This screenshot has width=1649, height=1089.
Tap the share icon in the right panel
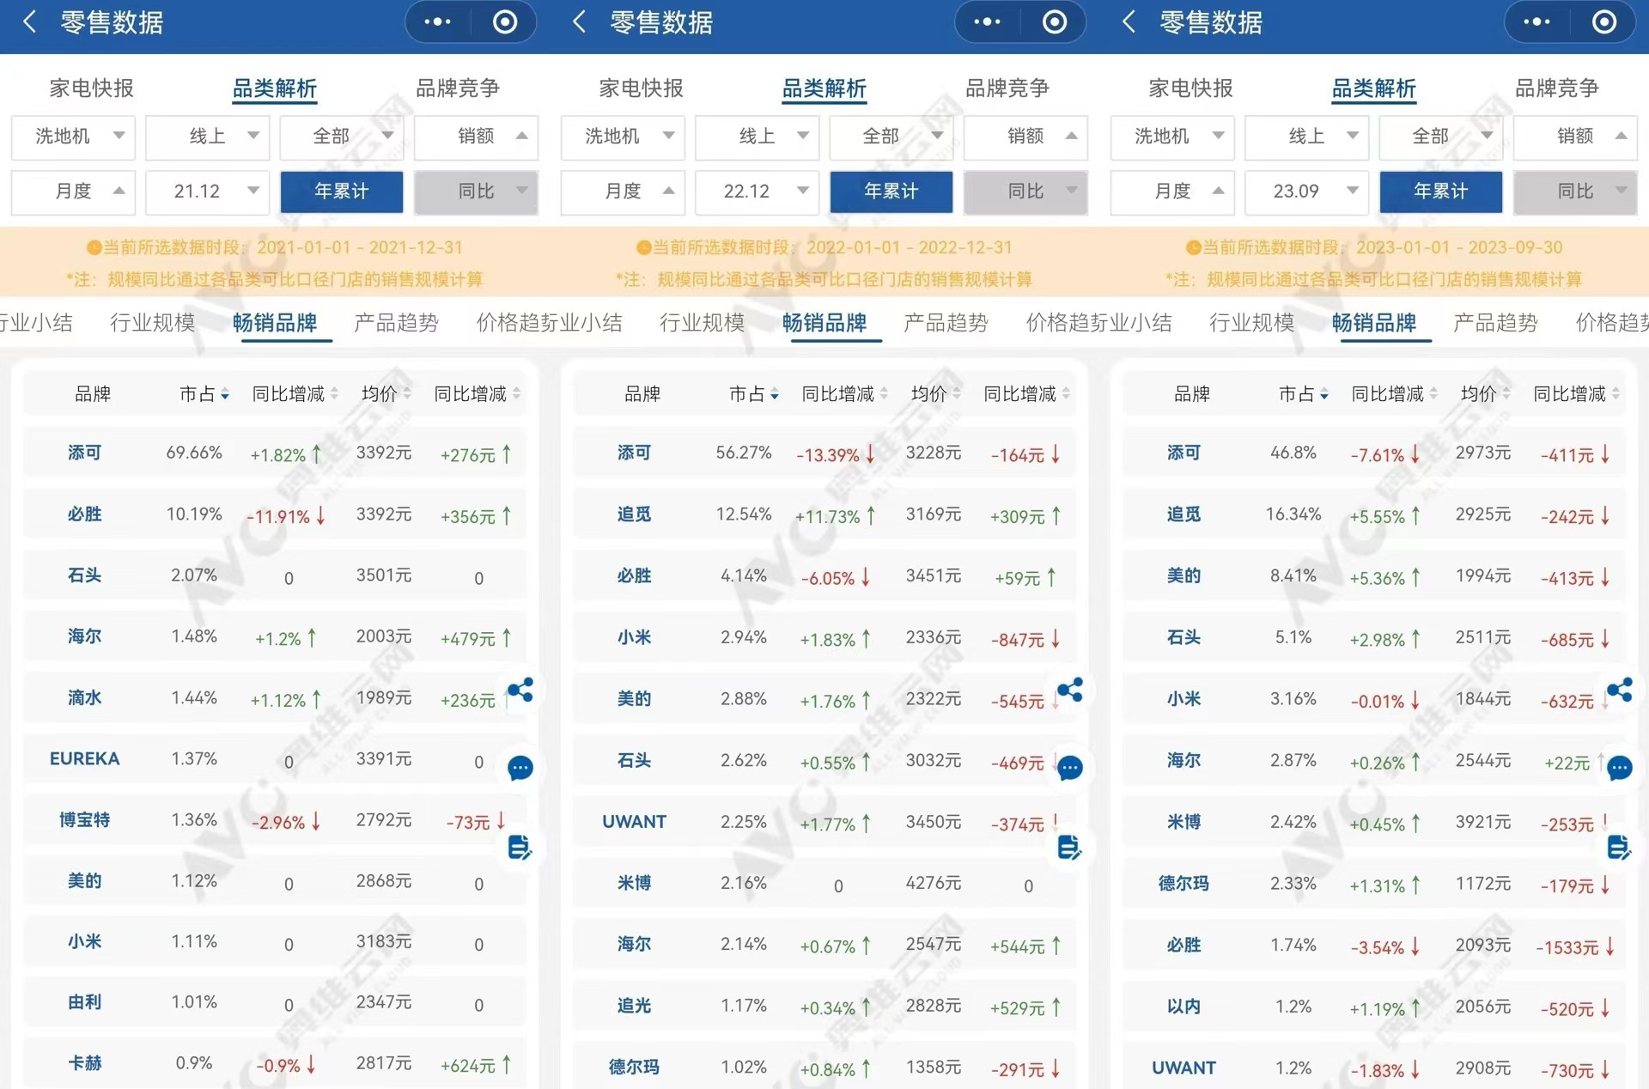tap(1620, 690)
